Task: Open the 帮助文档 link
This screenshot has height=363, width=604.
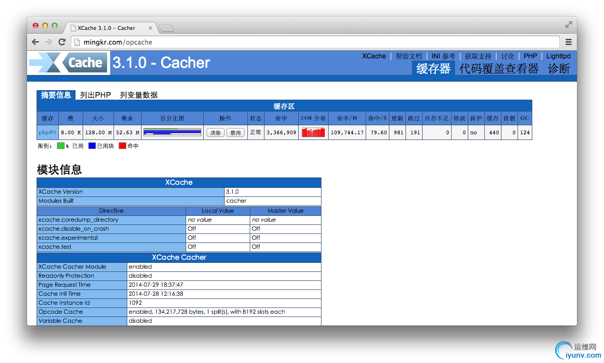Action: click(408, 56)
